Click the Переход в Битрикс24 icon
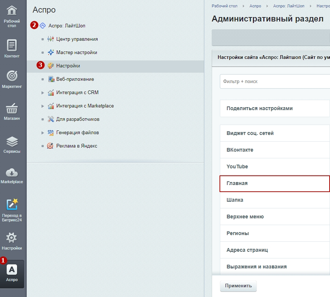Viewport: 330px width, 297px height. (12, 204)
